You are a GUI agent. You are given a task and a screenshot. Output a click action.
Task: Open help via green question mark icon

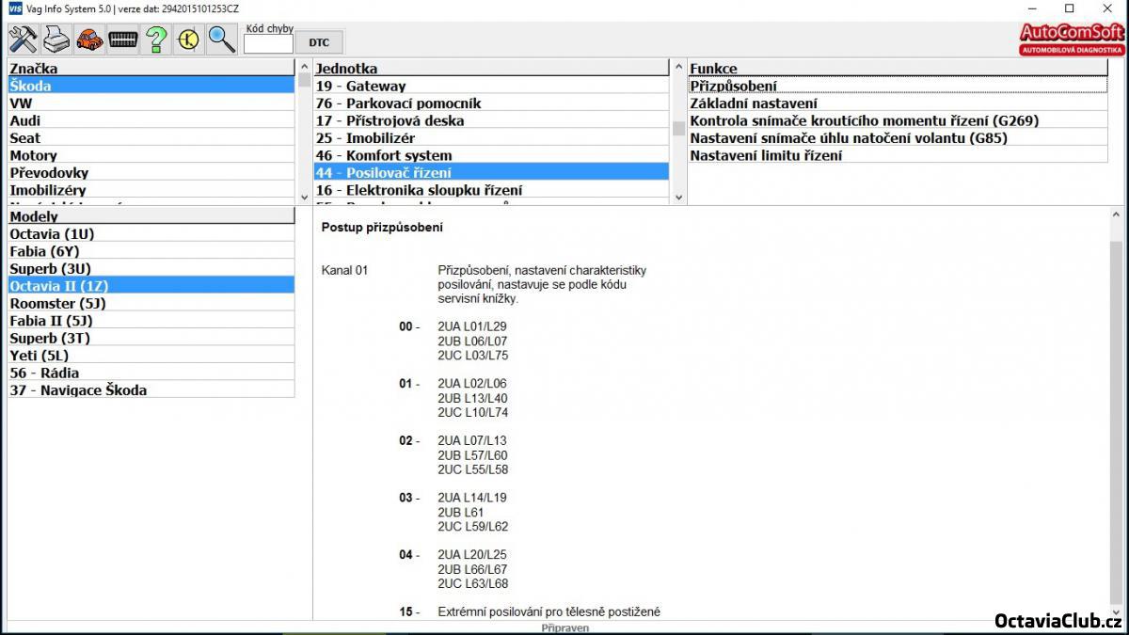(x=157, y=40)
